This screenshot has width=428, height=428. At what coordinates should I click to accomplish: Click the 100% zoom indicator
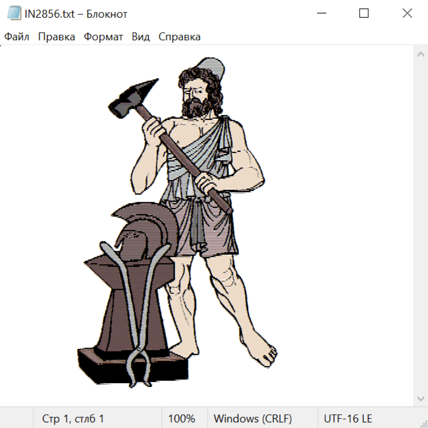182,419
